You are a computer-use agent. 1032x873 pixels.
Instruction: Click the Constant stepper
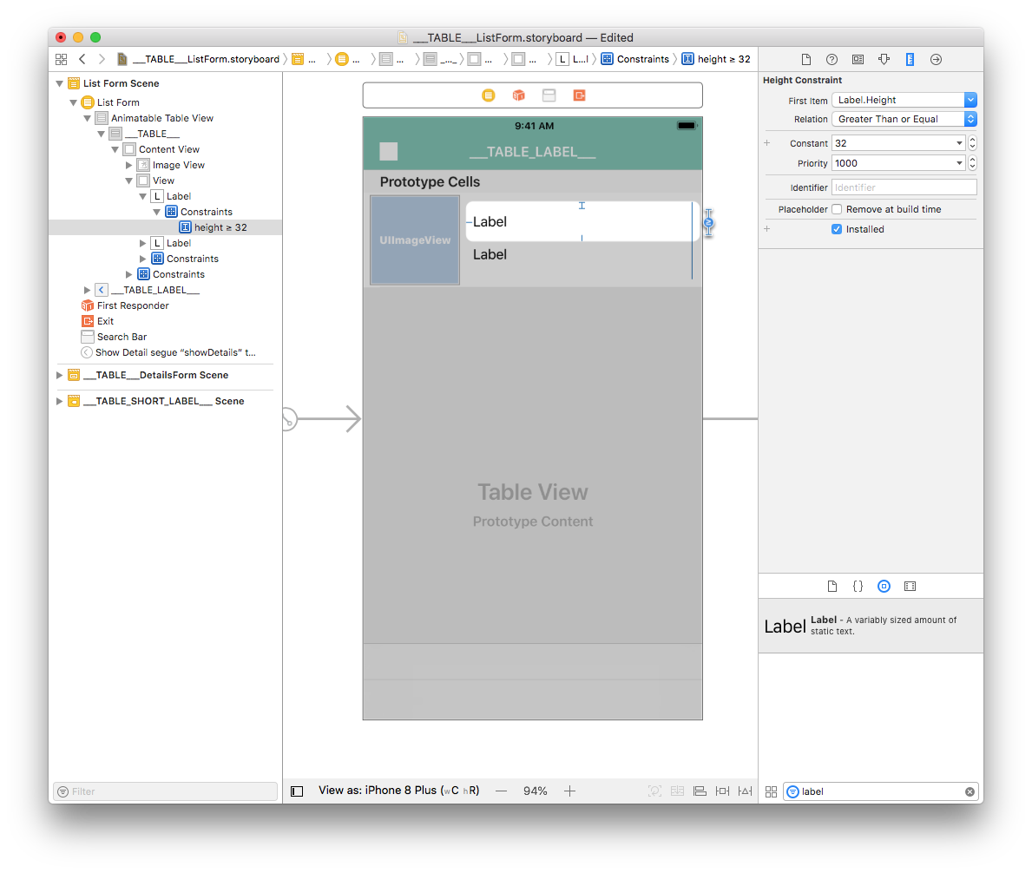[x=972, y=143]
